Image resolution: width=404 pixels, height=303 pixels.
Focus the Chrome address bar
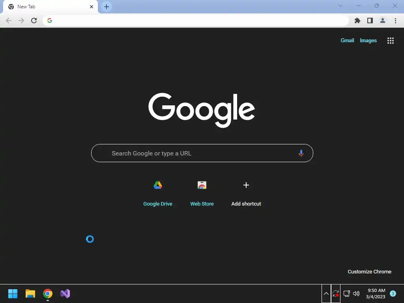coord(196,21)
